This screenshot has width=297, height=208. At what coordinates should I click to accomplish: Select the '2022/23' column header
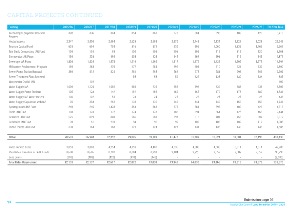211,27
